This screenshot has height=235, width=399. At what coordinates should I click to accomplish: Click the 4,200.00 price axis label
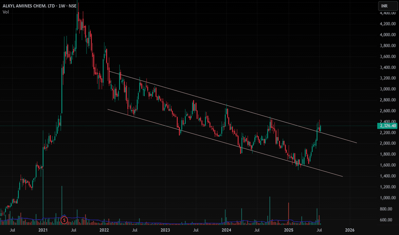(388, 23)
